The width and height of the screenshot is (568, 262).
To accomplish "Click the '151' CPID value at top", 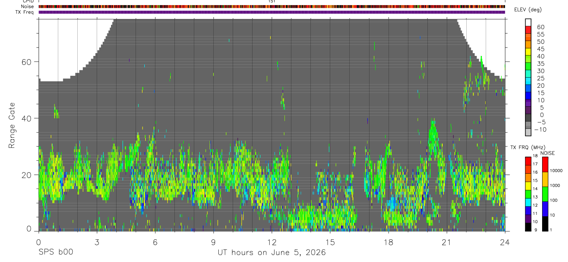I will [x=272, y=1].
